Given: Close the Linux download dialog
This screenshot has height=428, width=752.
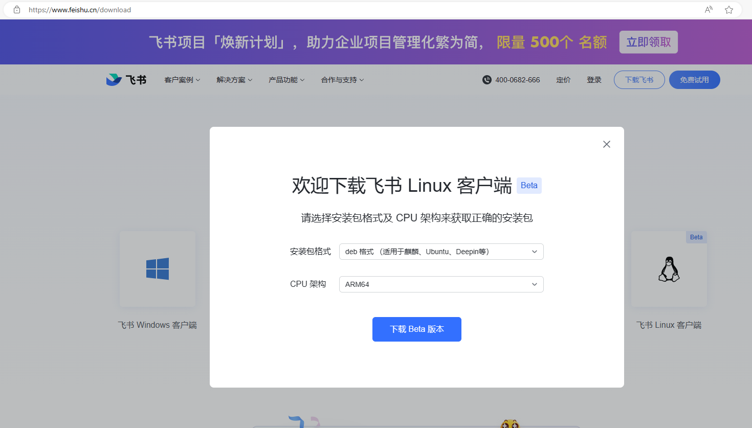Looking at the screenshot, I should 607,144.
